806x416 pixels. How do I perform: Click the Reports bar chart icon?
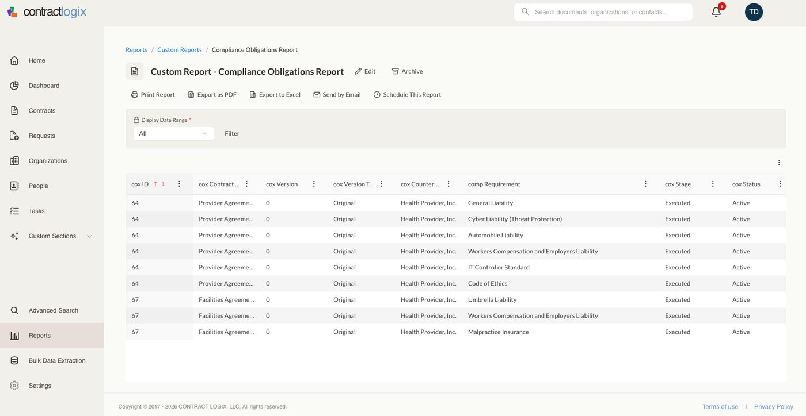point(14,336)
